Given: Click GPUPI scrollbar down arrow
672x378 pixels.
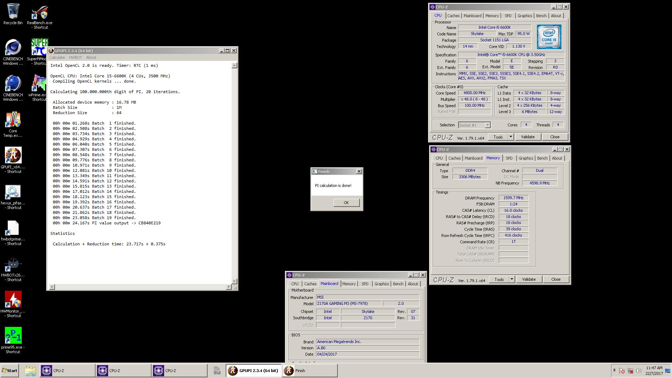Looking at the screenshot, I should [x=234, y=281].
